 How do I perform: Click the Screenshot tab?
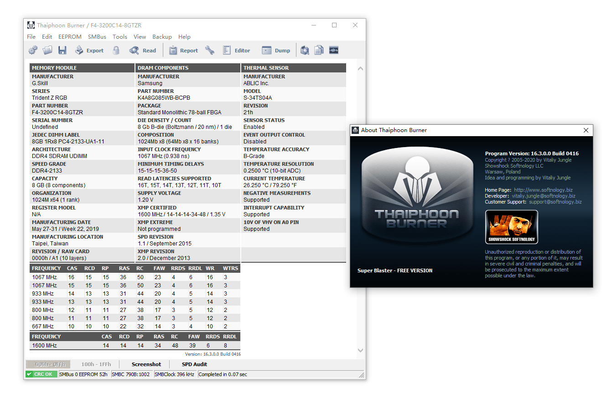pyautogui.click(x=146, y=364)
